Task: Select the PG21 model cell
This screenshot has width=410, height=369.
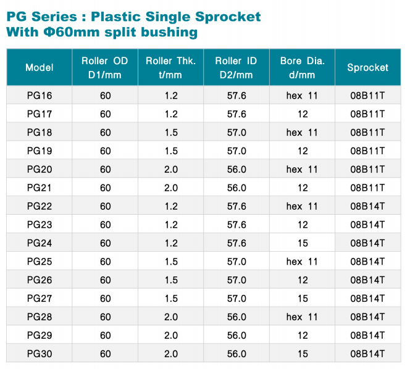Action: coord(40,188)
